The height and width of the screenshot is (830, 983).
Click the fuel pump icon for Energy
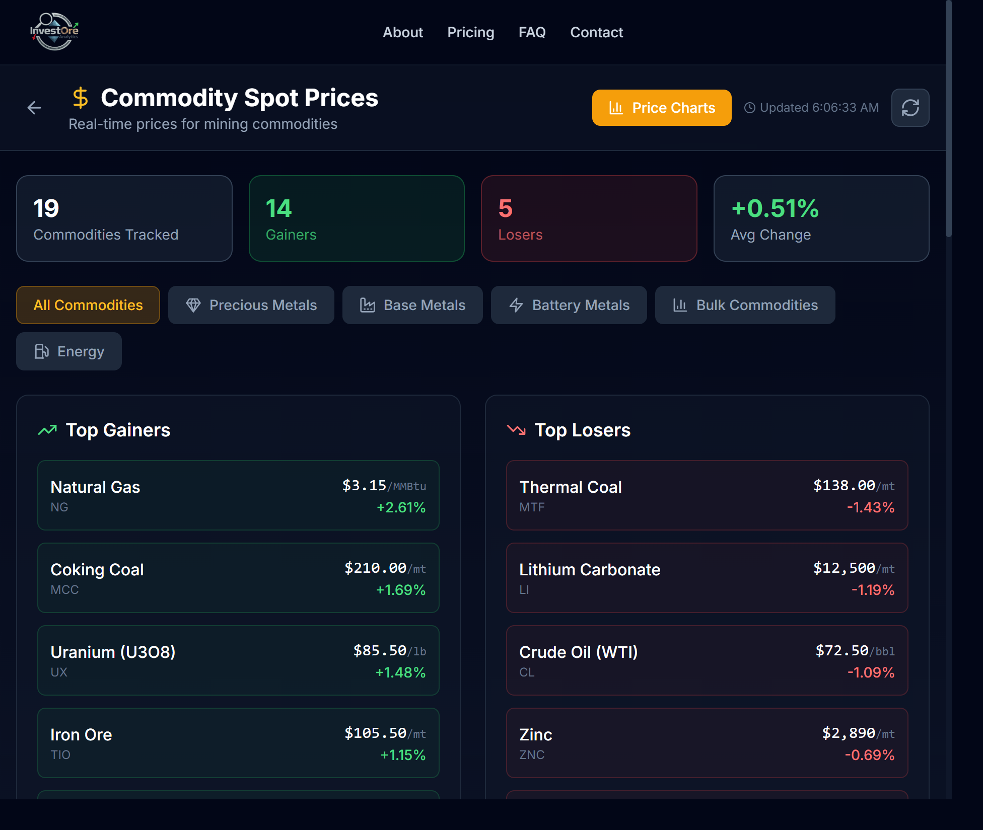(41, 351)
